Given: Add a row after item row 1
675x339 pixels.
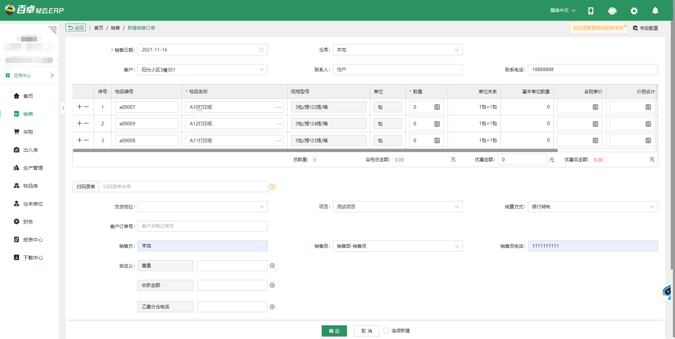Looking at the screenshot, I should point(80,107).
